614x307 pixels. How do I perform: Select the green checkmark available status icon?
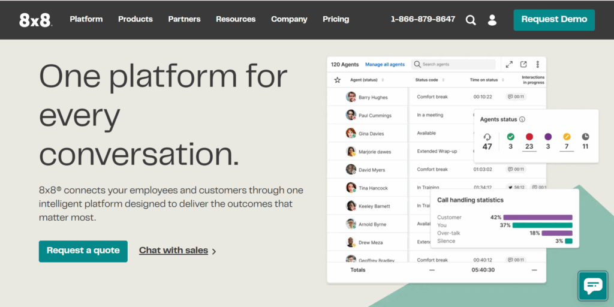coord(511,137)
